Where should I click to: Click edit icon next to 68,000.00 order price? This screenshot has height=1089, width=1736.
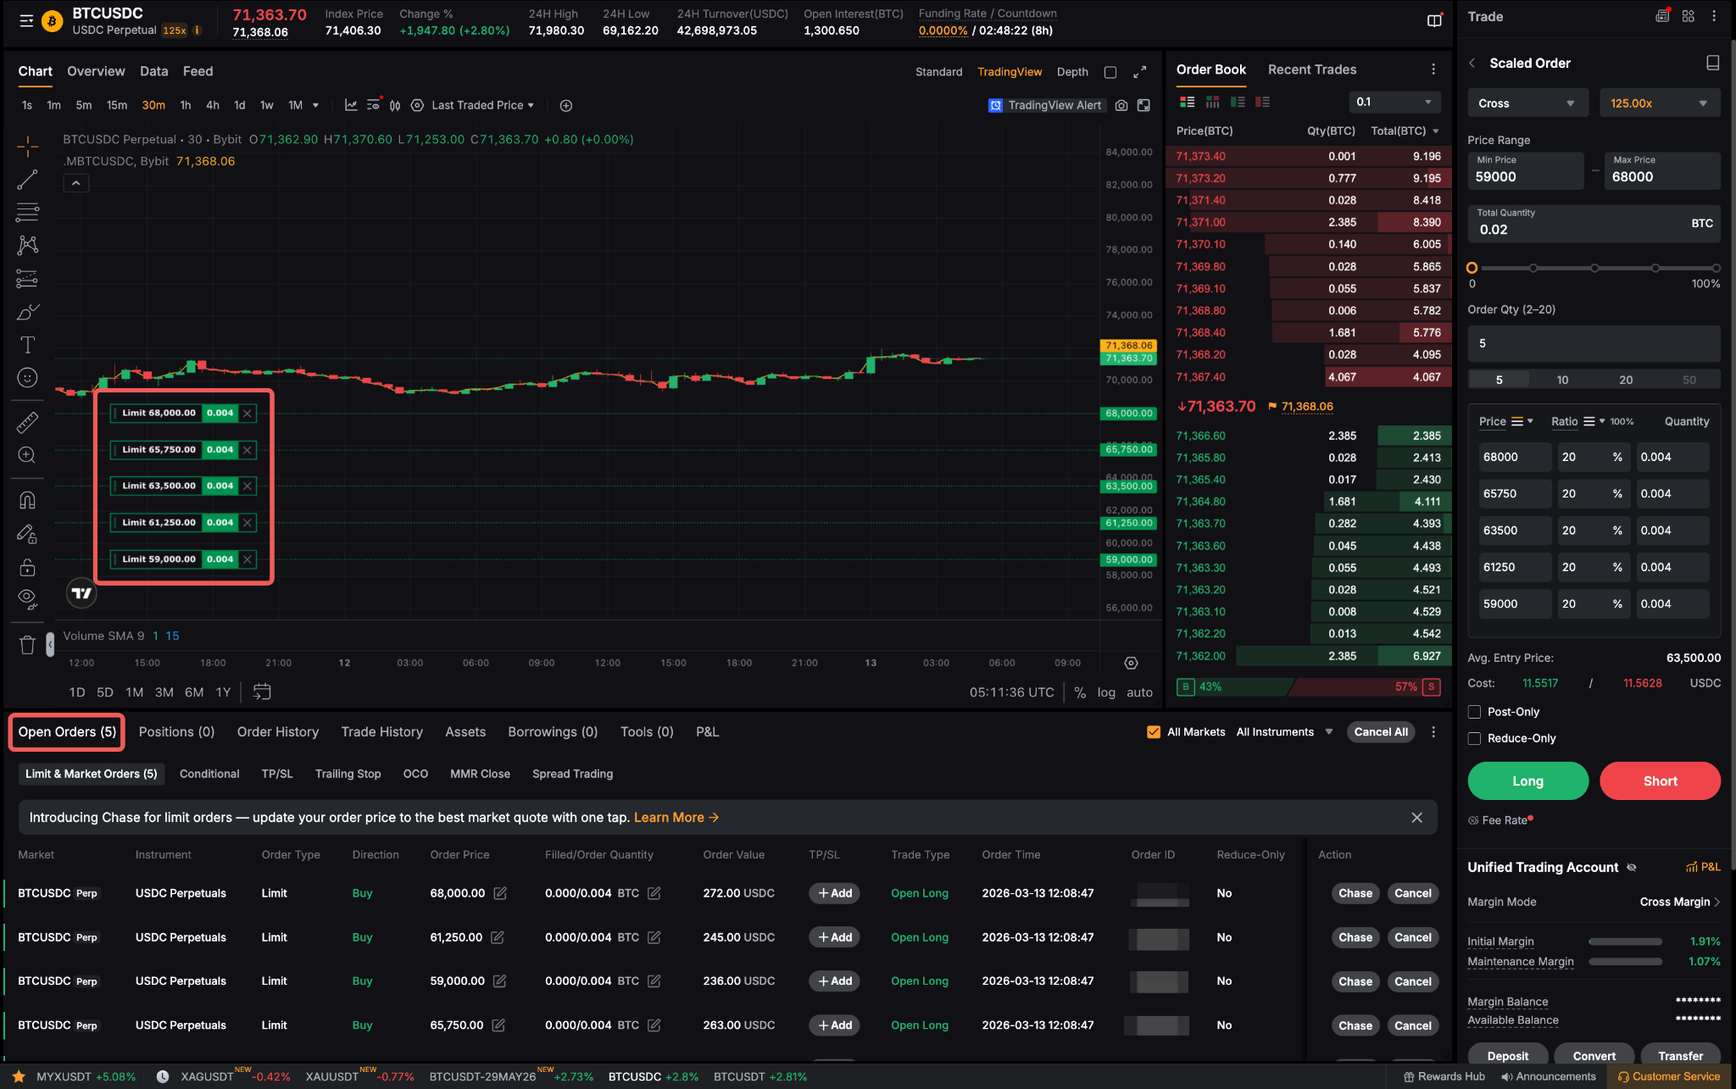pyautogui.click(x=500, y=893)
